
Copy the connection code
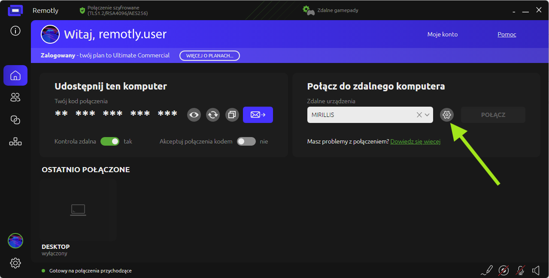pyautogui.click(x=232, y=115)
